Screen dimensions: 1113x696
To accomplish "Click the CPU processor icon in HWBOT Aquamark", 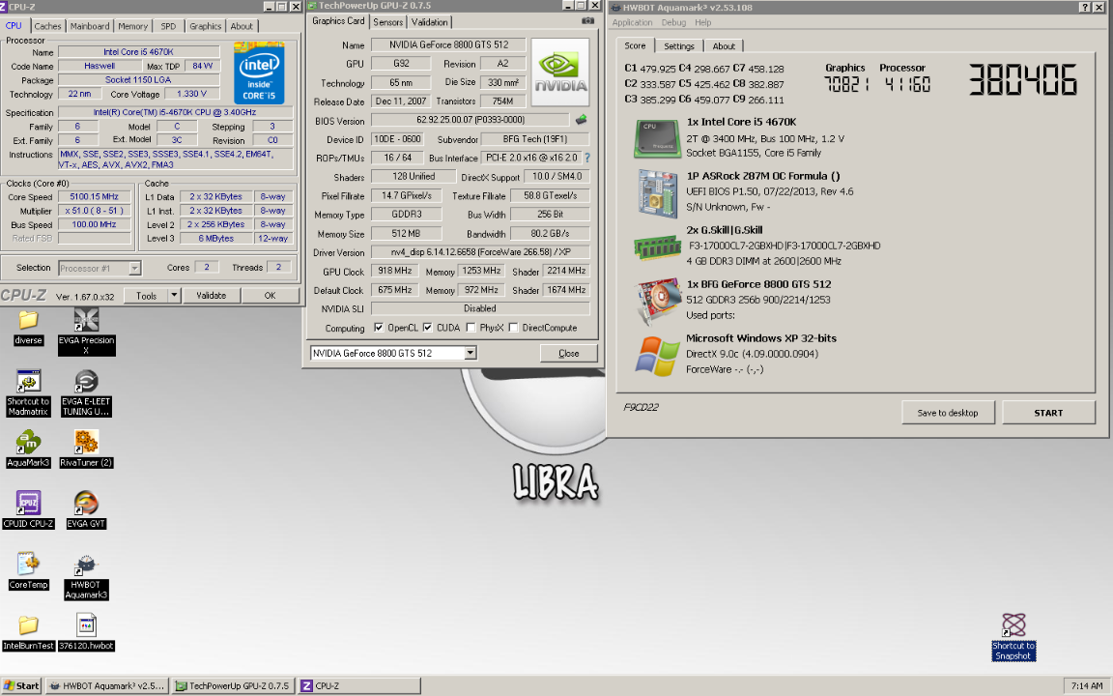I will (x=657, y=139).
